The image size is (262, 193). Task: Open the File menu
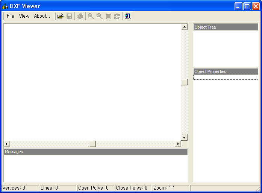click(x=11, y=16)
